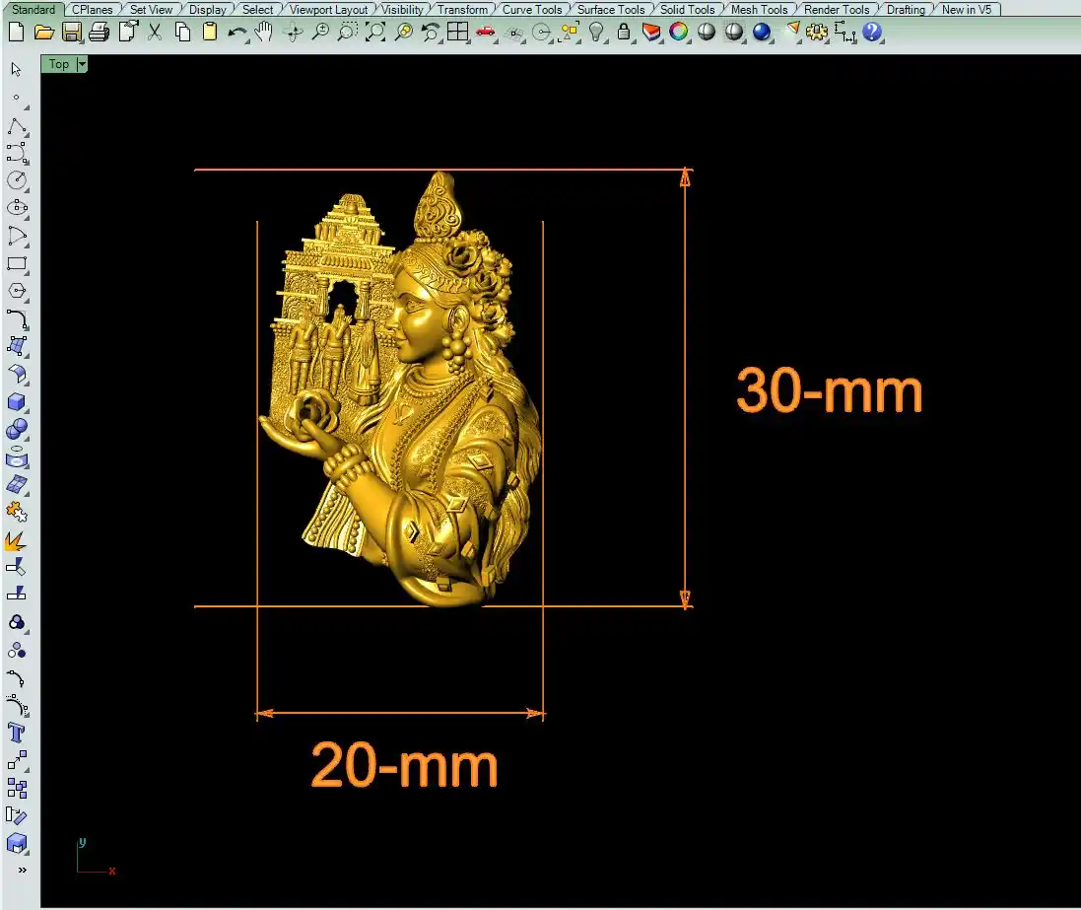The image size is (1081, 910).
Task: Select the Polyline tool in sidebar
Action: [x=17, y=125]
